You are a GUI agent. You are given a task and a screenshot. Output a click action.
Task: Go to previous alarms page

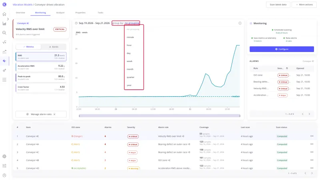click(x=303, y=114)
